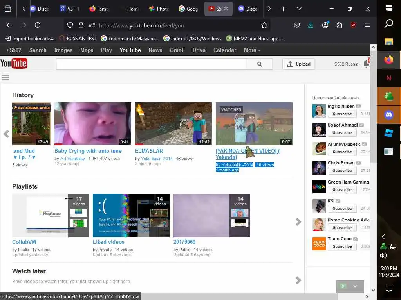401x300 pixels.
Task: Click the YouTube search magnifier button
Action: tap(260, 64)
